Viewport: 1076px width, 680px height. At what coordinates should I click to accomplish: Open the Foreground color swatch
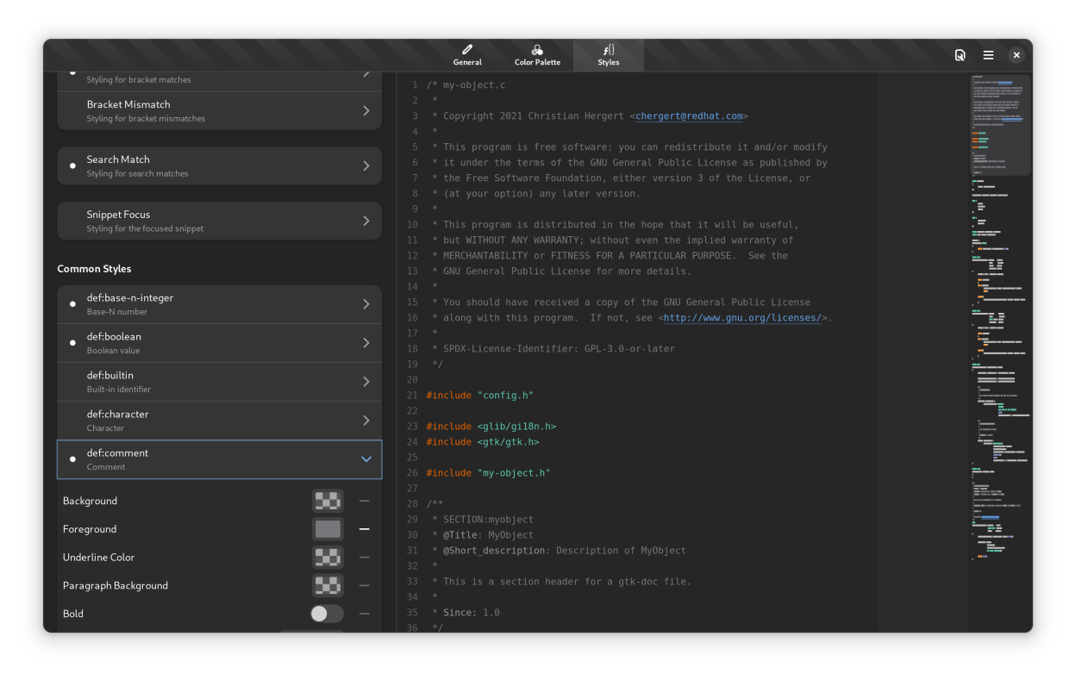point(328,529)
